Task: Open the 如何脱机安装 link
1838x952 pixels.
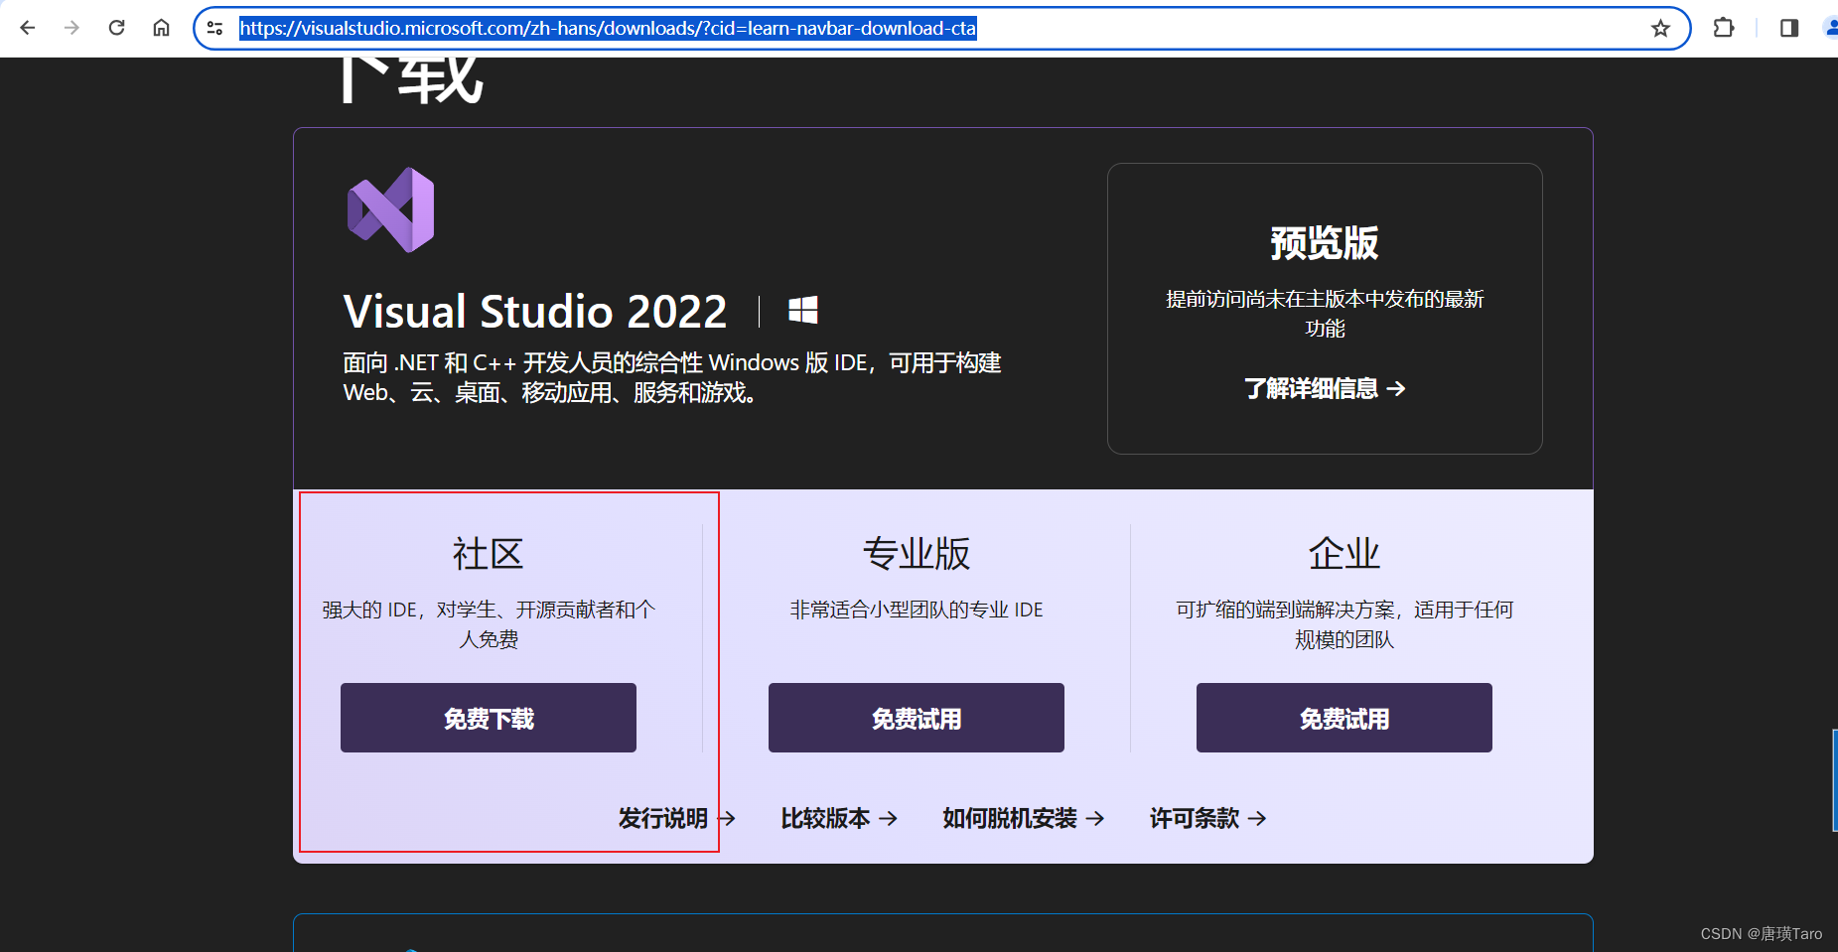Action: click(1024, 818)
